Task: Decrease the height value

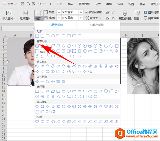Action: pyautogui.click(x=59, y=12)
